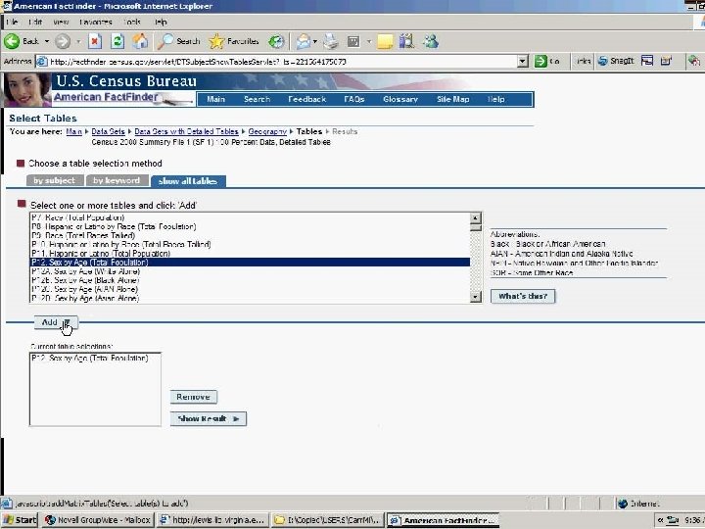Click the Print icon
705x529 pixels.
pyautogui.click(x=331, y=41)
